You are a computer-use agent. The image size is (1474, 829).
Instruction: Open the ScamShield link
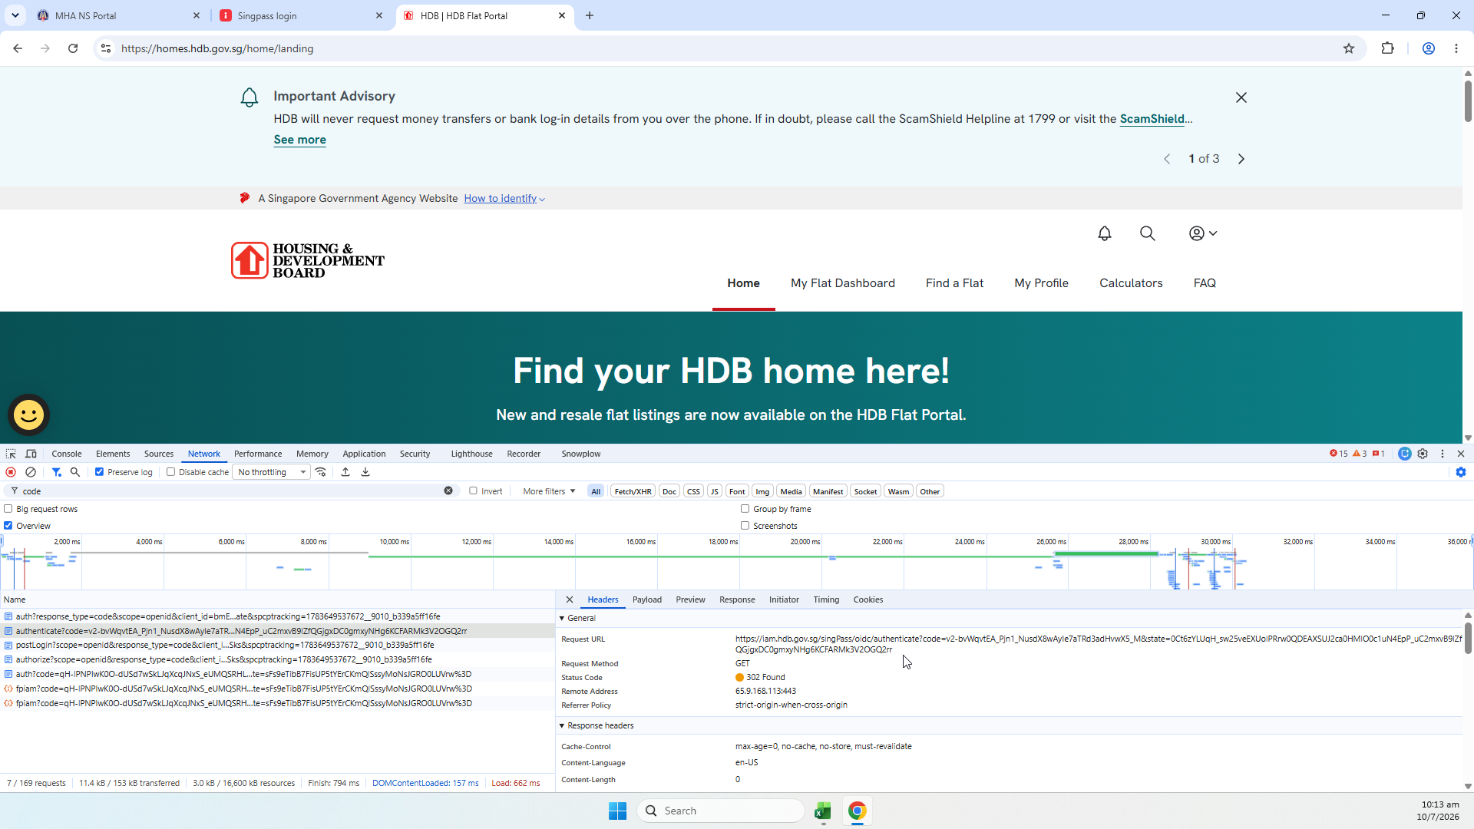[1152, 119]
